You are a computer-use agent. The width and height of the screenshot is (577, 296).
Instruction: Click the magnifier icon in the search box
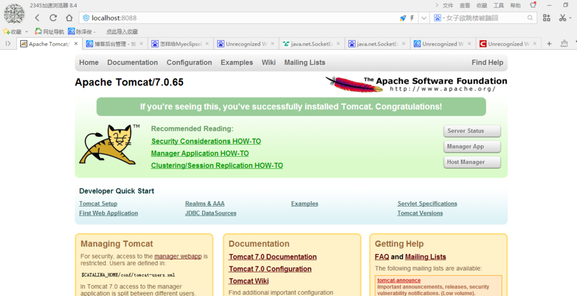point(530,18)
